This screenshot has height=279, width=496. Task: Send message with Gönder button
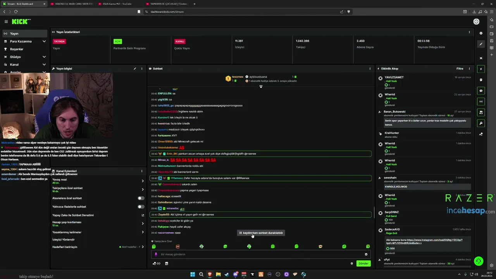click(x=363, y=263)
